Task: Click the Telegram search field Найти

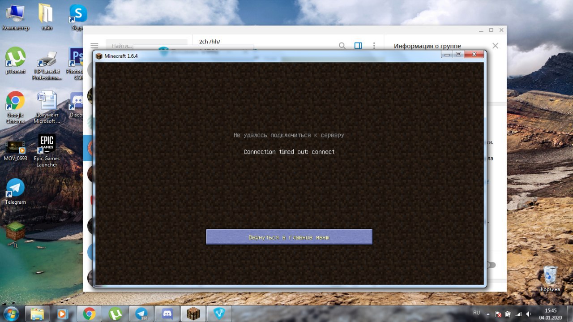Action: [146, 46]
